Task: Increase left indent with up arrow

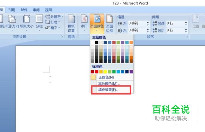Action: [x=148, y=22]
